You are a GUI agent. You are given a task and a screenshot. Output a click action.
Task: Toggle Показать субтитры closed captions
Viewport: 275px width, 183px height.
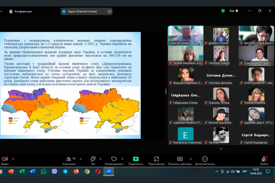click(180, 160)
